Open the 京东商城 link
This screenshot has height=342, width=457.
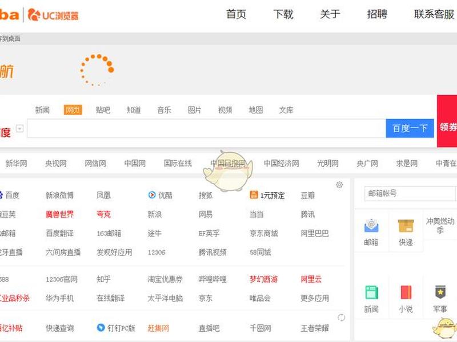263,233
